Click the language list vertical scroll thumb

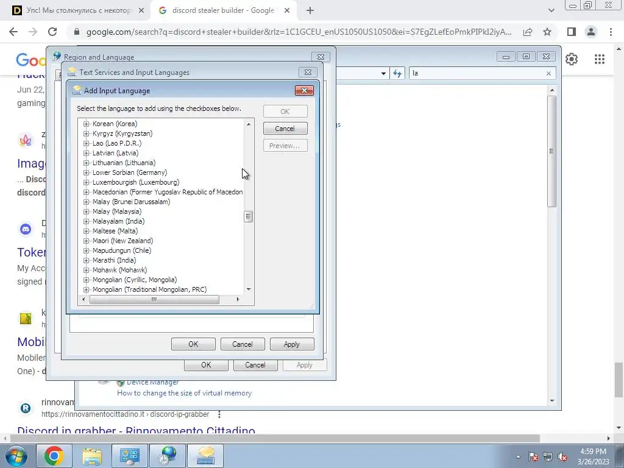(x=249, y=216)
